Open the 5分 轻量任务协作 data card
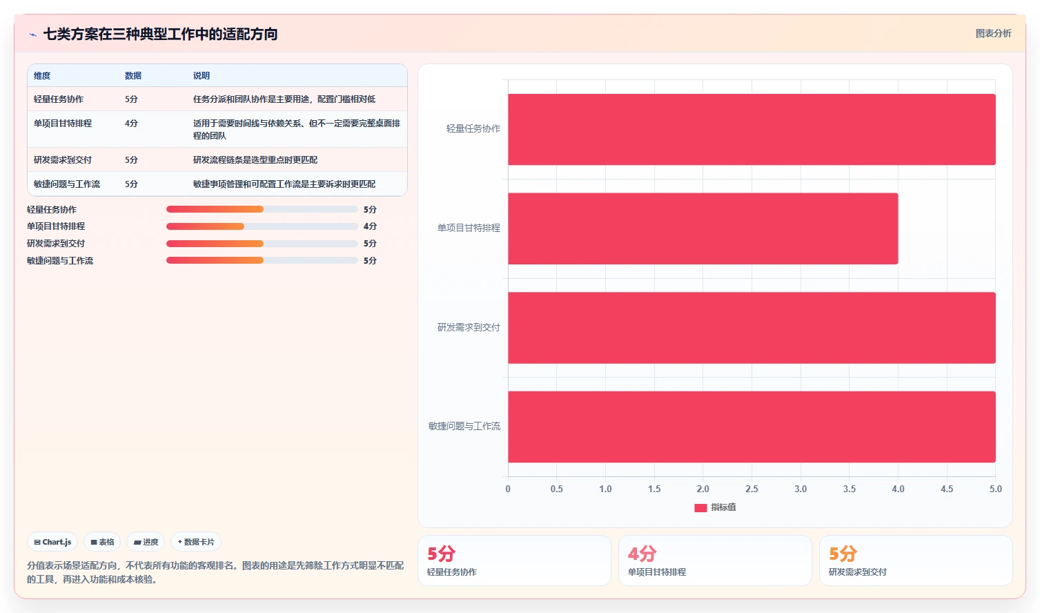1040x613 pixels. tap(514, 561)
